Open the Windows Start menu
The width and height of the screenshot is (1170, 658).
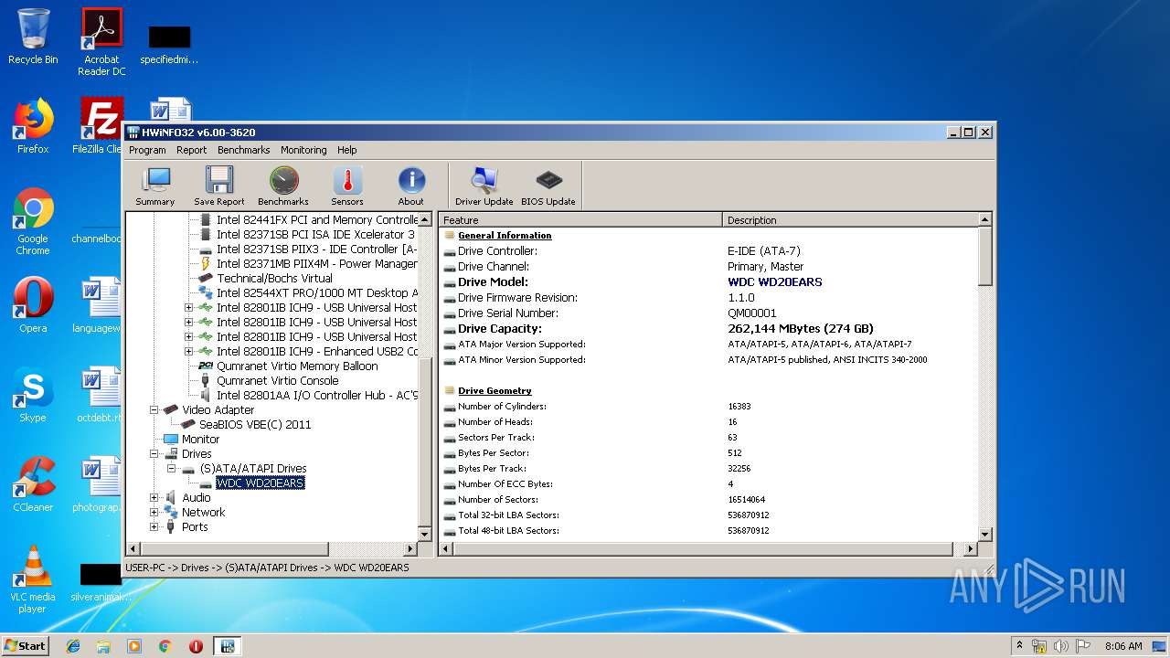pyautogui.click(x=25, y=645)
